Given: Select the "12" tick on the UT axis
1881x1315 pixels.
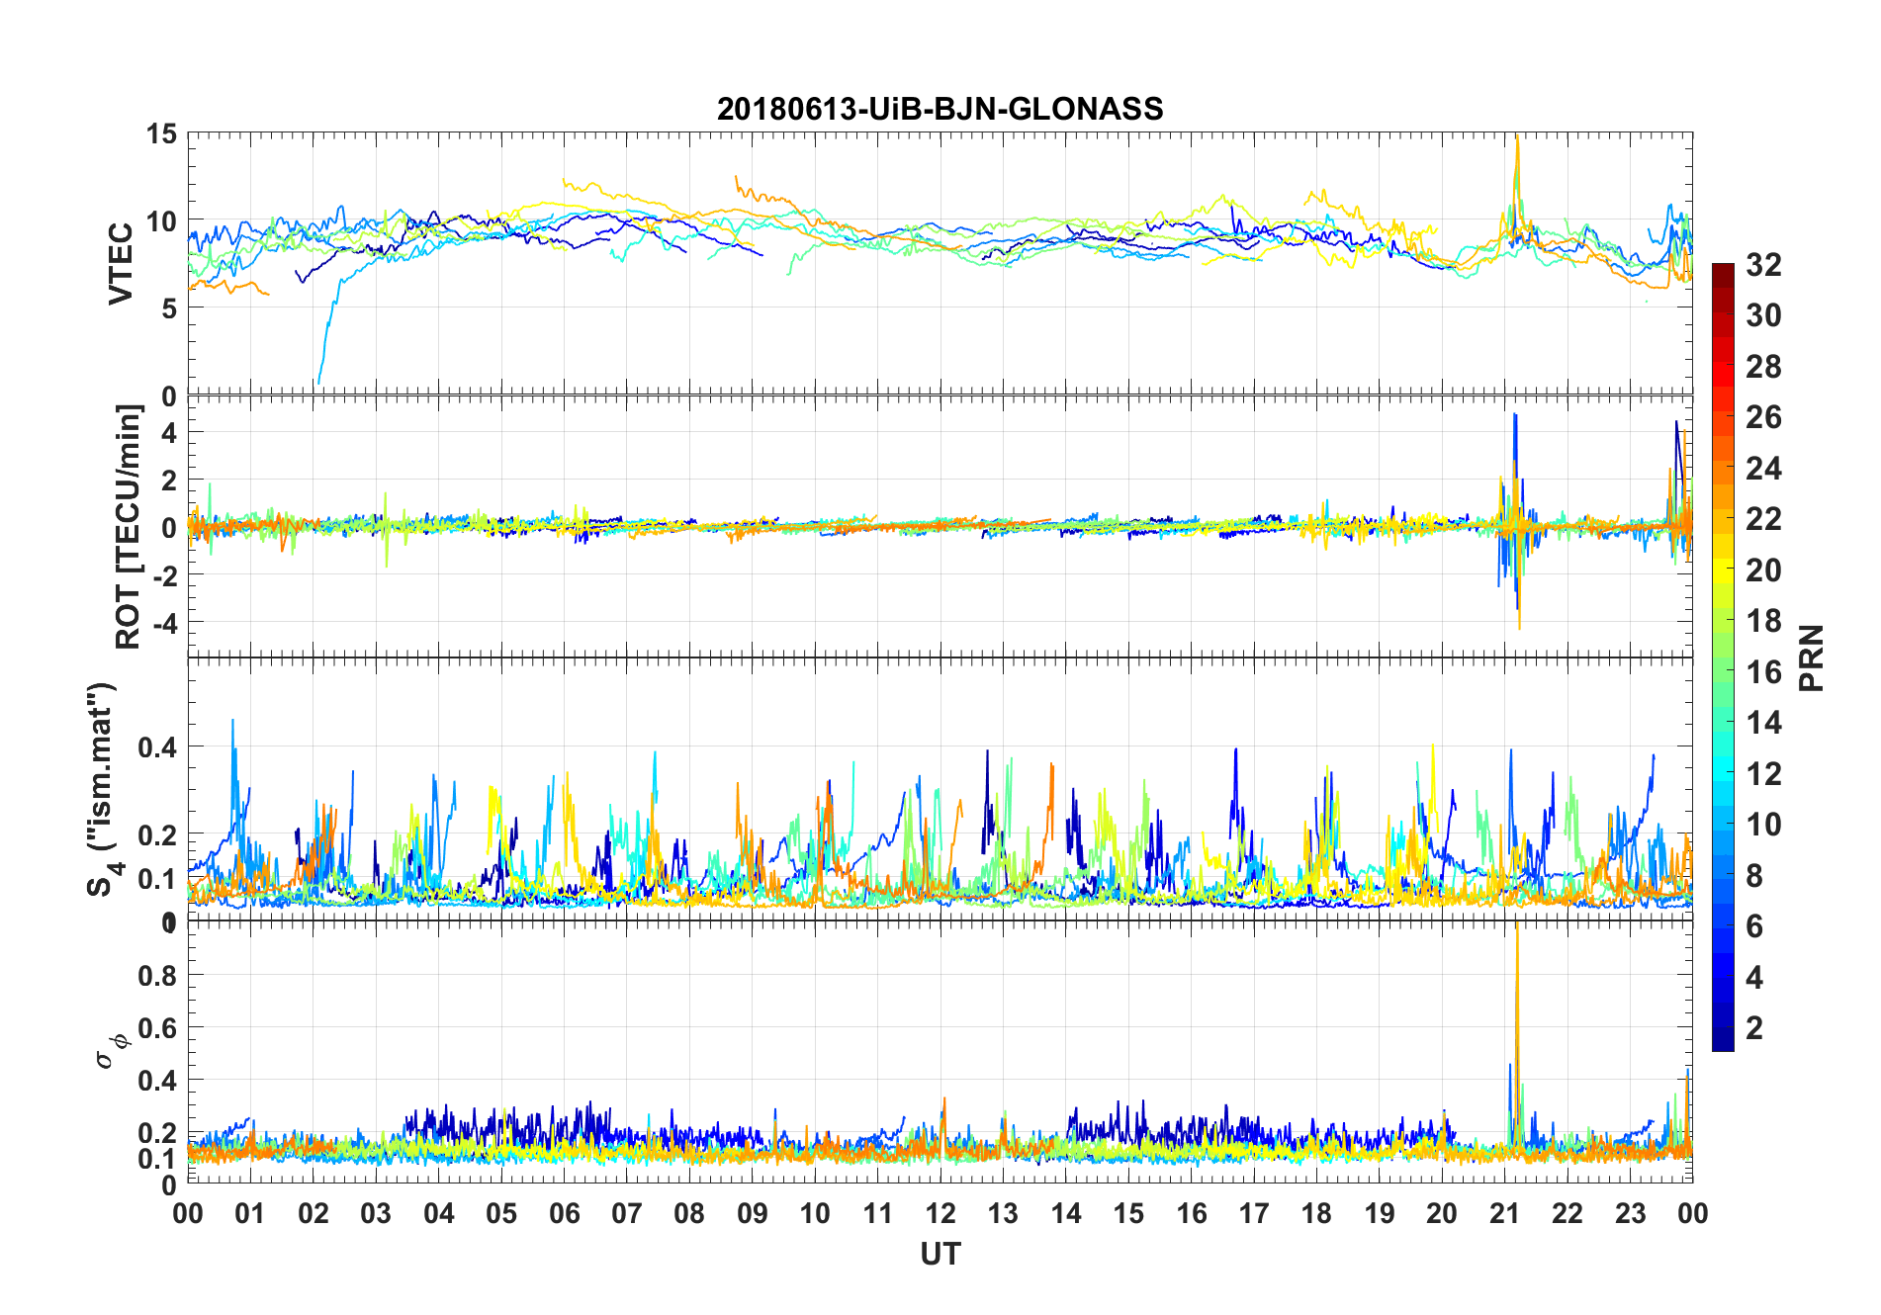Looking at the screenshot, I should [940, 1213].
